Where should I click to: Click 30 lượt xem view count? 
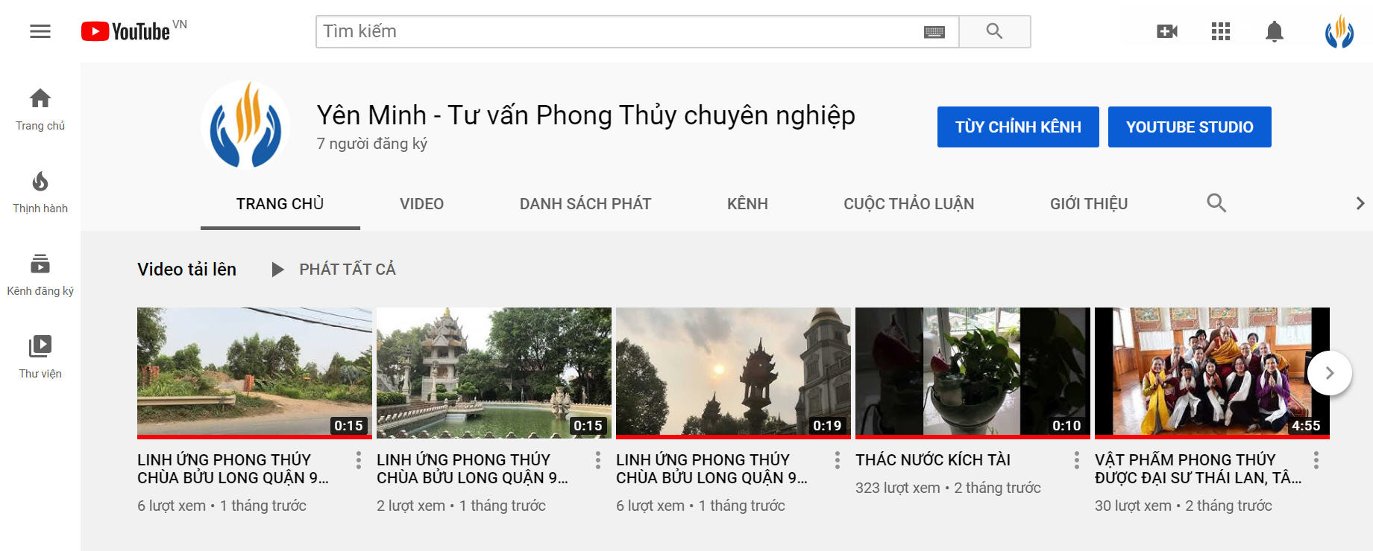(x=1133, y=506)
